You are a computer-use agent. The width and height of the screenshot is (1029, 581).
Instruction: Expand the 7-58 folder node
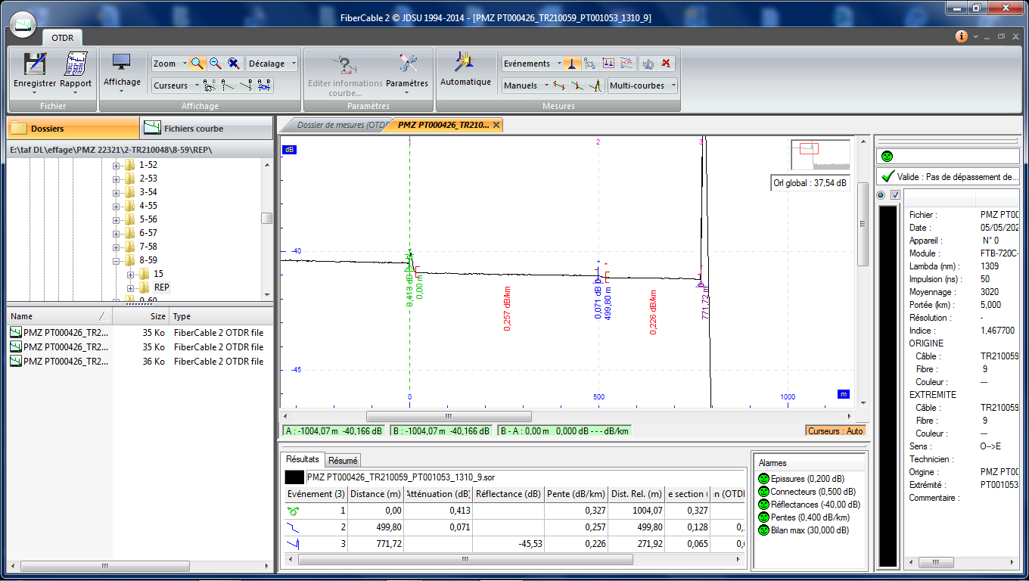pos(117,247)
